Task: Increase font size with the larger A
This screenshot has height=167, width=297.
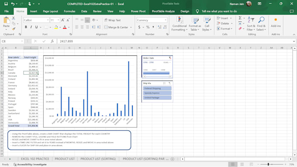Action: (63, 20)
